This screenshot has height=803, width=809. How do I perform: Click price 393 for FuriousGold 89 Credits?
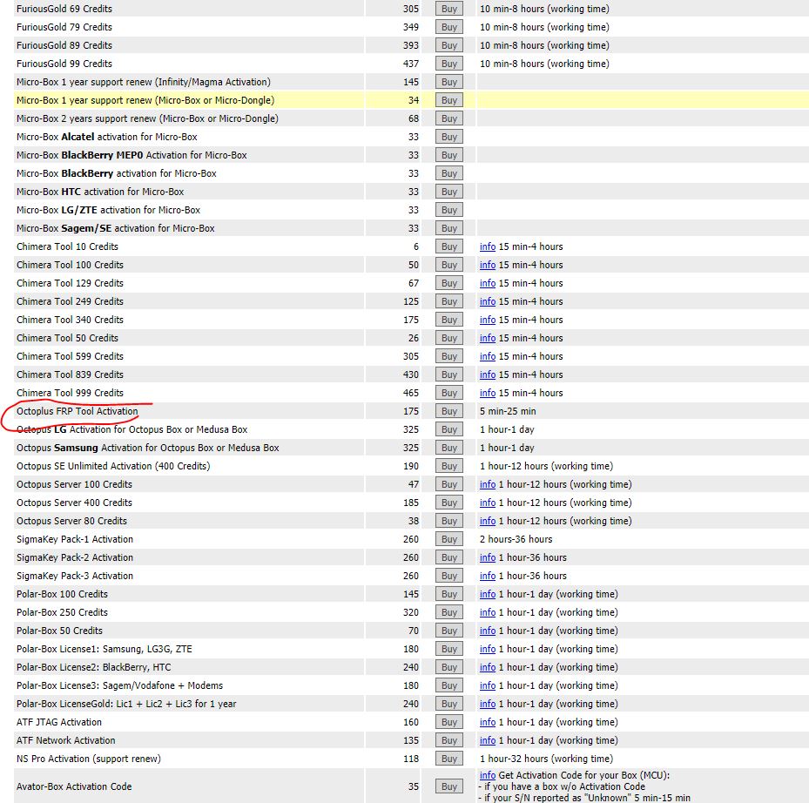[411, 45]
